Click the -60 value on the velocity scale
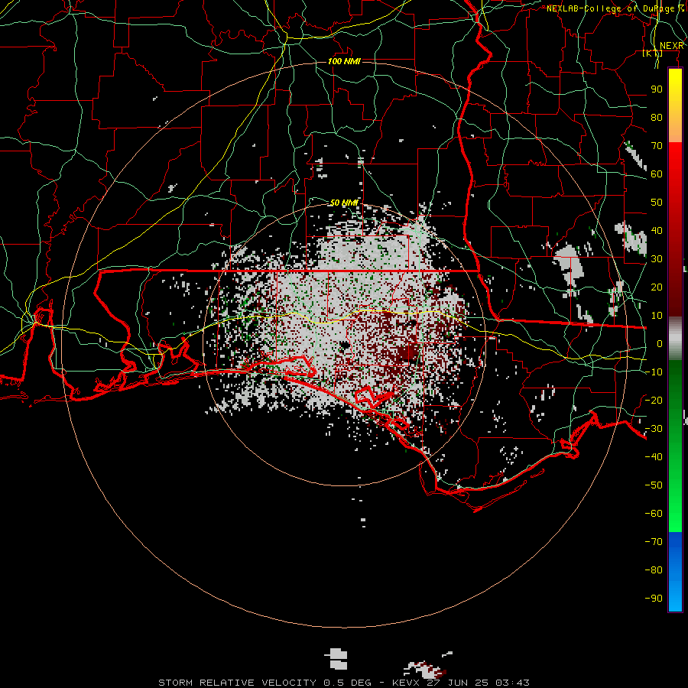 pyautogui.click(x=654, y=514)
